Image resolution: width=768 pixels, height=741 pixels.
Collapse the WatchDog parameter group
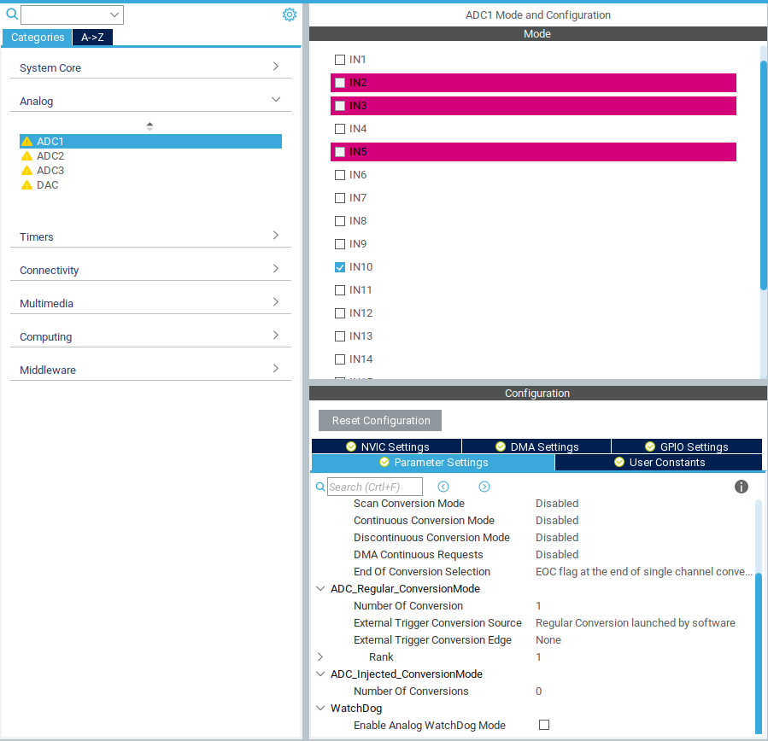pyautogui.click(x=320, y=708)
